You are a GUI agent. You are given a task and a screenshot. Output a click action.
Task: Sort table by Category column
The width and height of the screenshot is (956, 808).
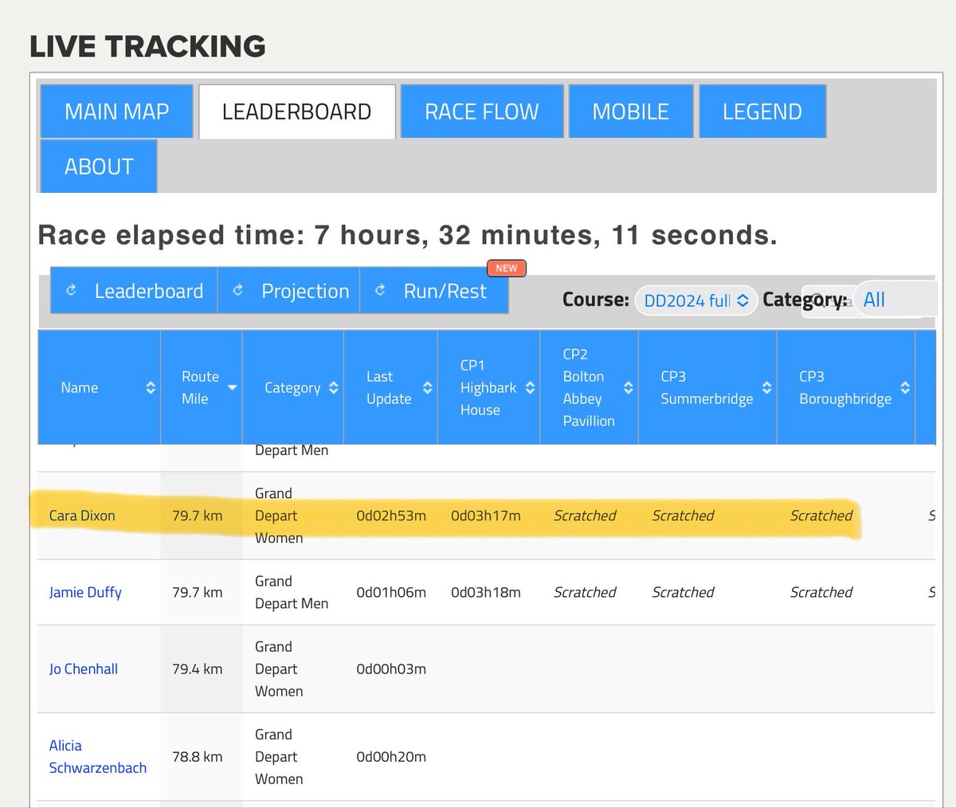click(293, 387)
